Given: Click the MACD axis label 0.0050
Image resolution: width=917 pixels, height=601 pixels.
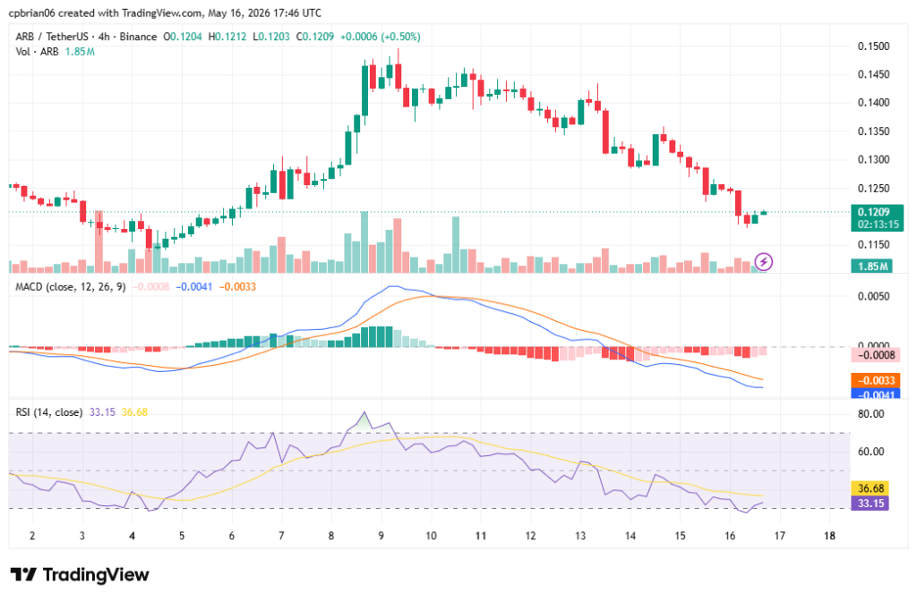Looking at the screenshot, I should (873, 297).
